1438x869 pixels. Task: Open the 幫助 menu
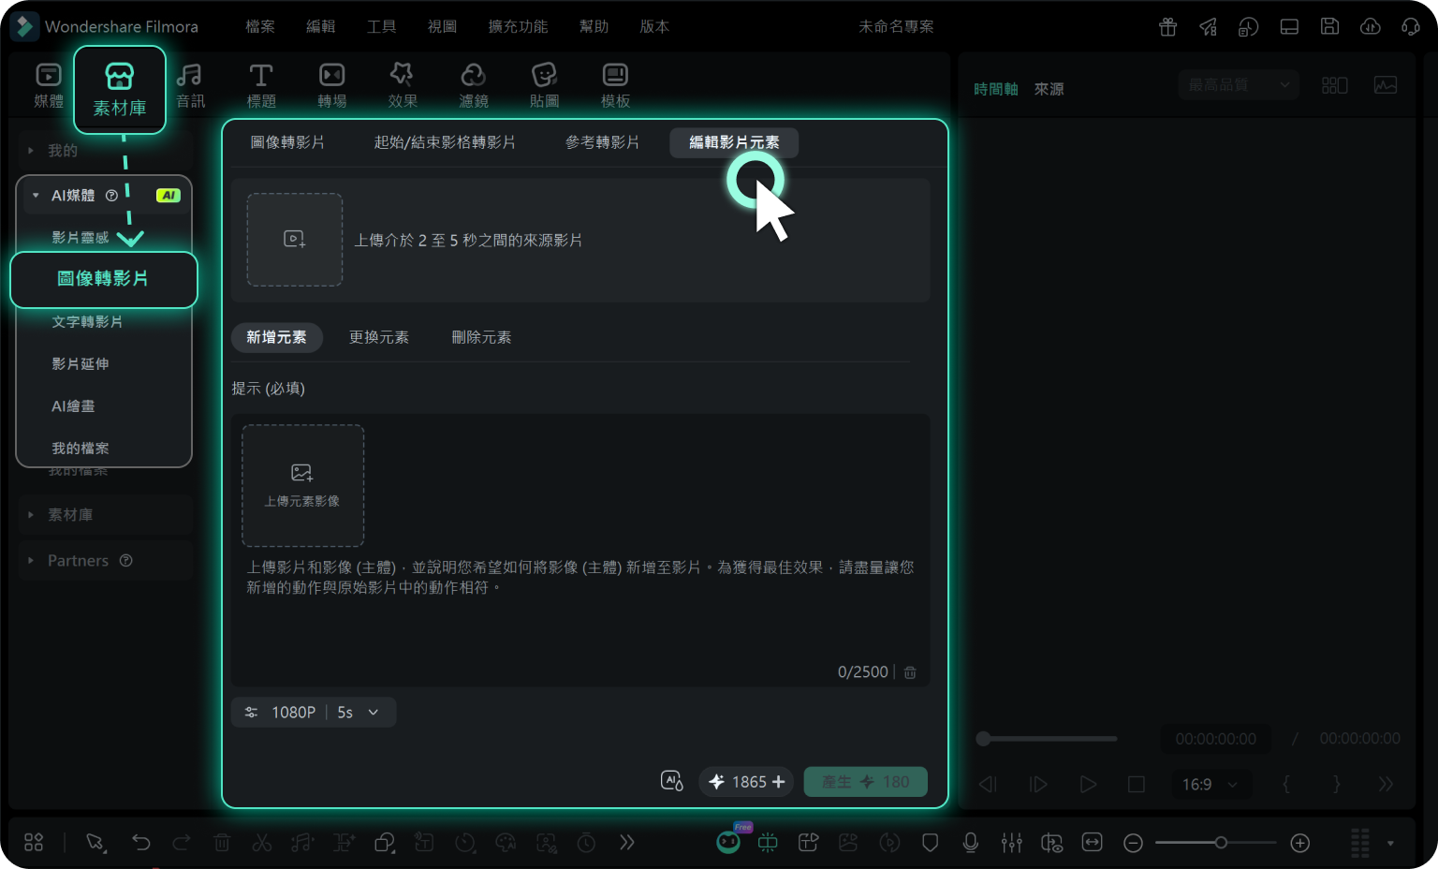coord(594,26)
